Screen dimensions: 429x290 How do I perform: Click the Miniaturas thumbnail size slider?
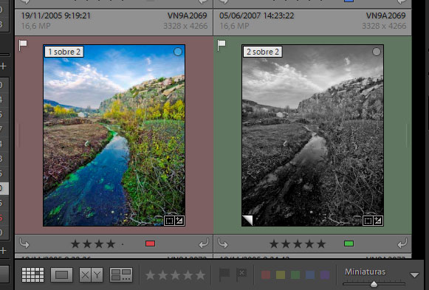click(x=374, y=284)
